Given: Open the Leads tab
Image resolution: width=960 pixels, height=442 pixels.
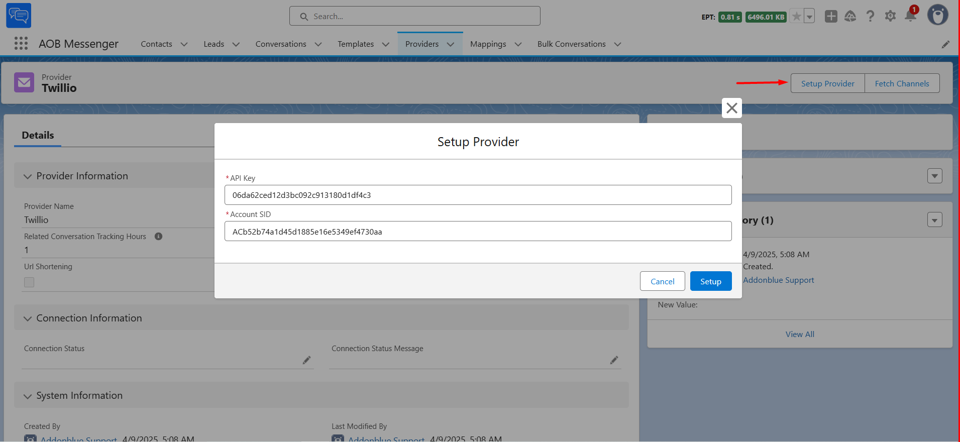Looking at the screenshot, I should [x=214, y=44].
